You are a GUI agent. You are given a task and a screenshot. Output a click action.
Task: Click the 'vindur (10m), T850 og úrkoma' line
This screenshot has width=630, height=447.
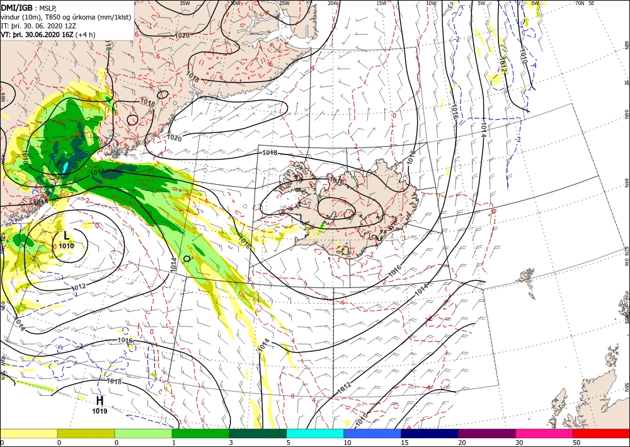point(65,17)
